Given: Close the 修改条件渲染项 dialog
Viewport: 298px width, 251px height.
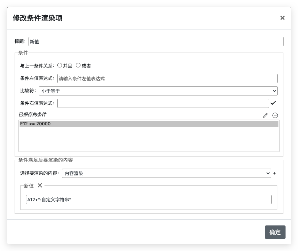Looking at the screenshot, I should point(282,18).
